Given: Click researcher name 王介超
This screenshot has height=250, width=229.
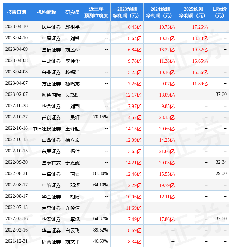Looking at the screenshot, I should click(x=73, y=129).
